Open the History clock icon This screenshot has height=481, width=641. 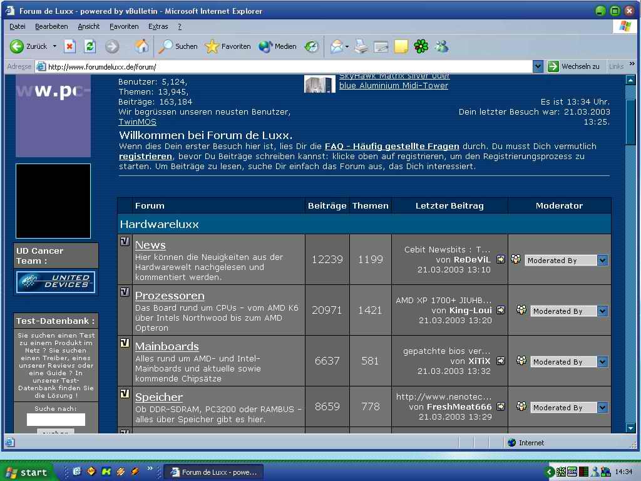coord(312,46)
